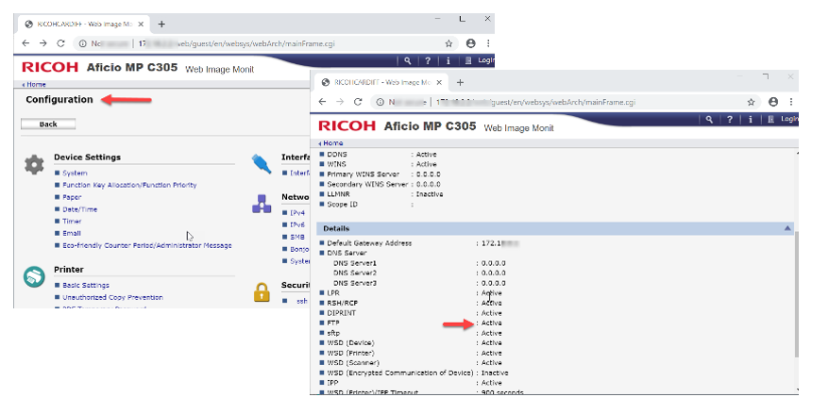Open the Date/Time settings link
The height and width of the screenshot is (414, 829).
[x=80, y=209]
